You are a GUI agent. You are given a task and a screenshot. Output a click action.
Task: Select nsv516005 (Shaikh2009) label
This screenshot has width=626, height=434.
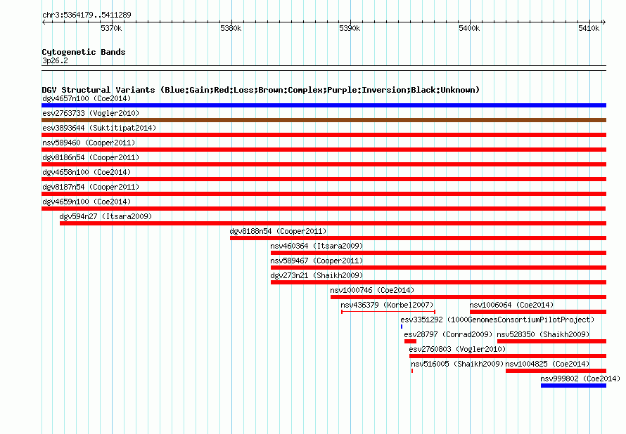click(x=457, y=364)
